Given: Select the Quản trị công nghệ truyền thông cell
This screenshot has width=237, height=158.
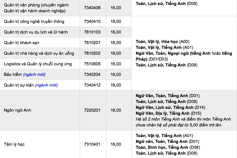Looking at the screenshot, I should (34, 21).
